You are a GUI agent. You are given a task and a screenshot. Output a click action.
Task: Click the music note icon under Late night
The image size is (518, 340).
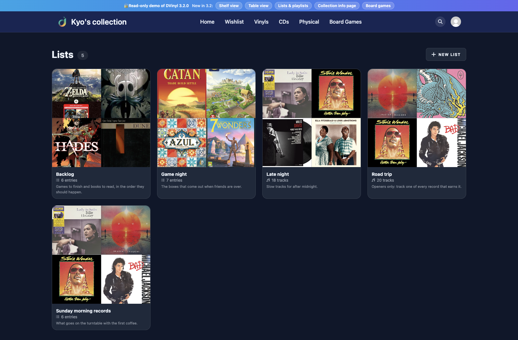click(268, 180)
